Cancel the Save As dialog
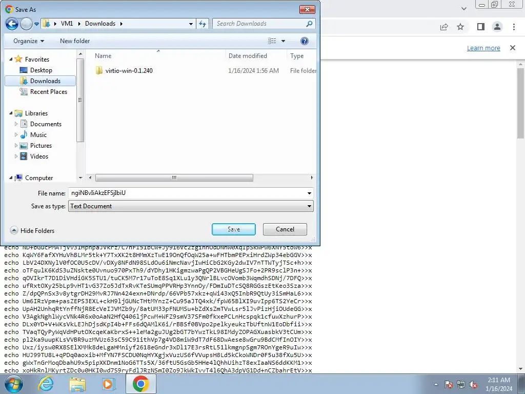The width and height of the screenshot is (525, 394). click(x=285, y=229)
